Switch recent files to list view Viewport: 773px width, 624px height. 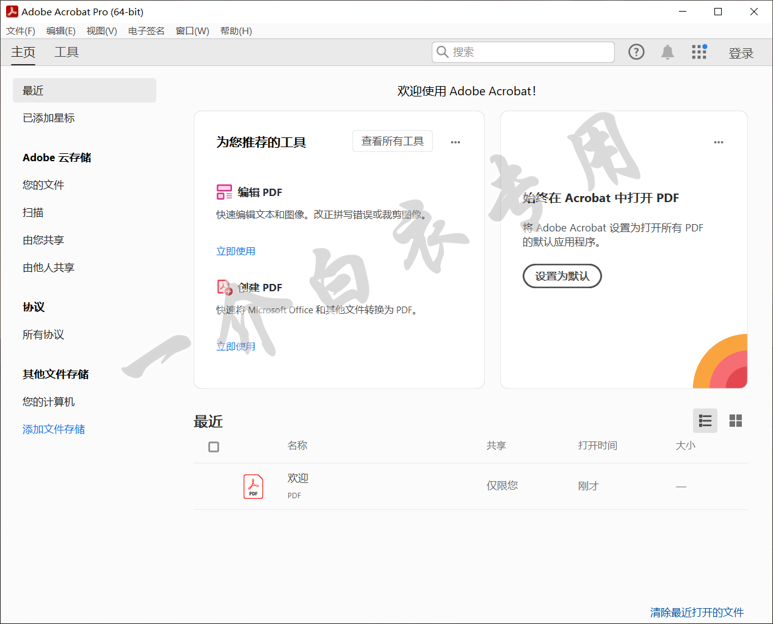(705, 421)
